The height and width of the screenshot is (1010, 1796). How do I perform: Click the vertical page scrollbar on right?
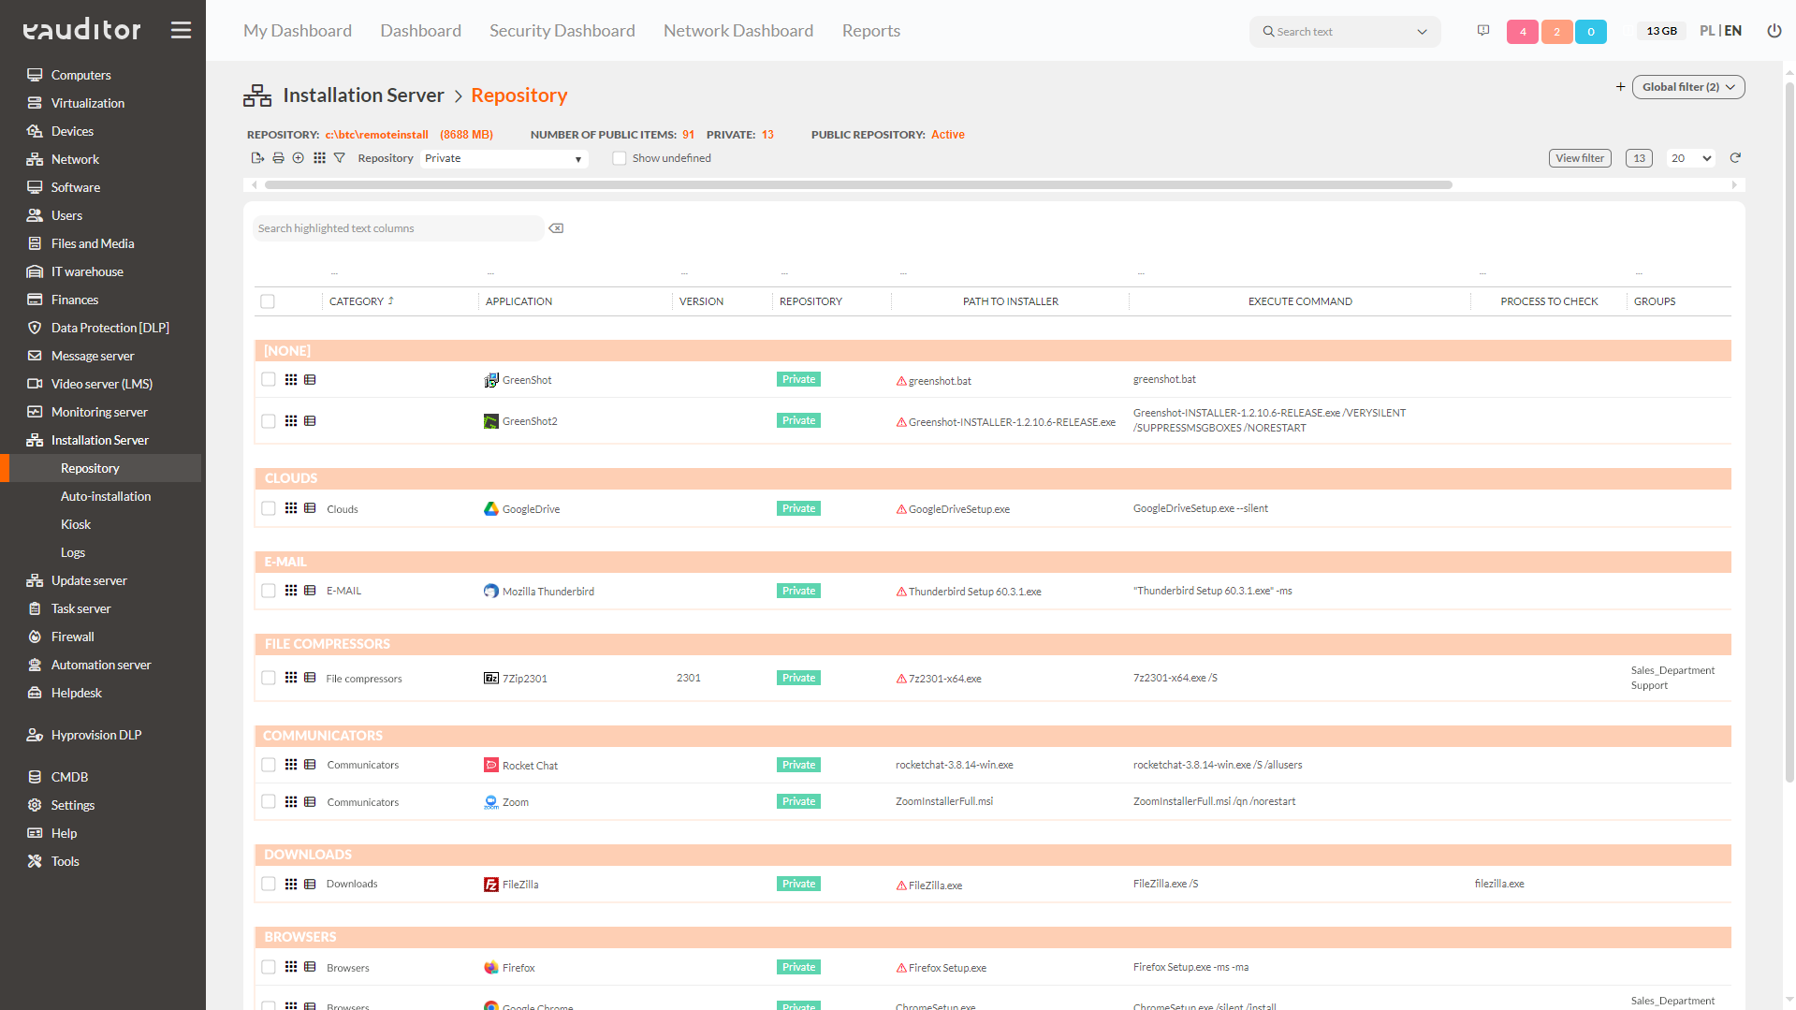(x=1789, y=431)
